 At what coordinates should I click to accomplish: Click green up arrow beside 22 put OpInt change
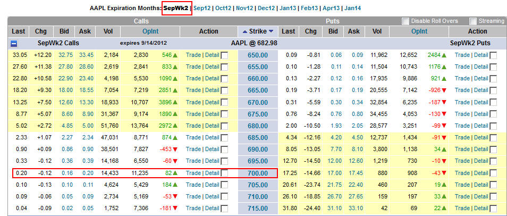[x=444, y=209]
